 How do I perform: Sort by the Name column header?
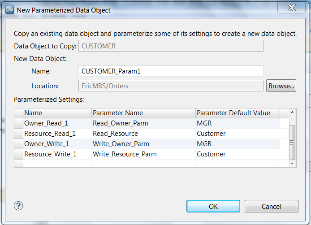[57, 113]
